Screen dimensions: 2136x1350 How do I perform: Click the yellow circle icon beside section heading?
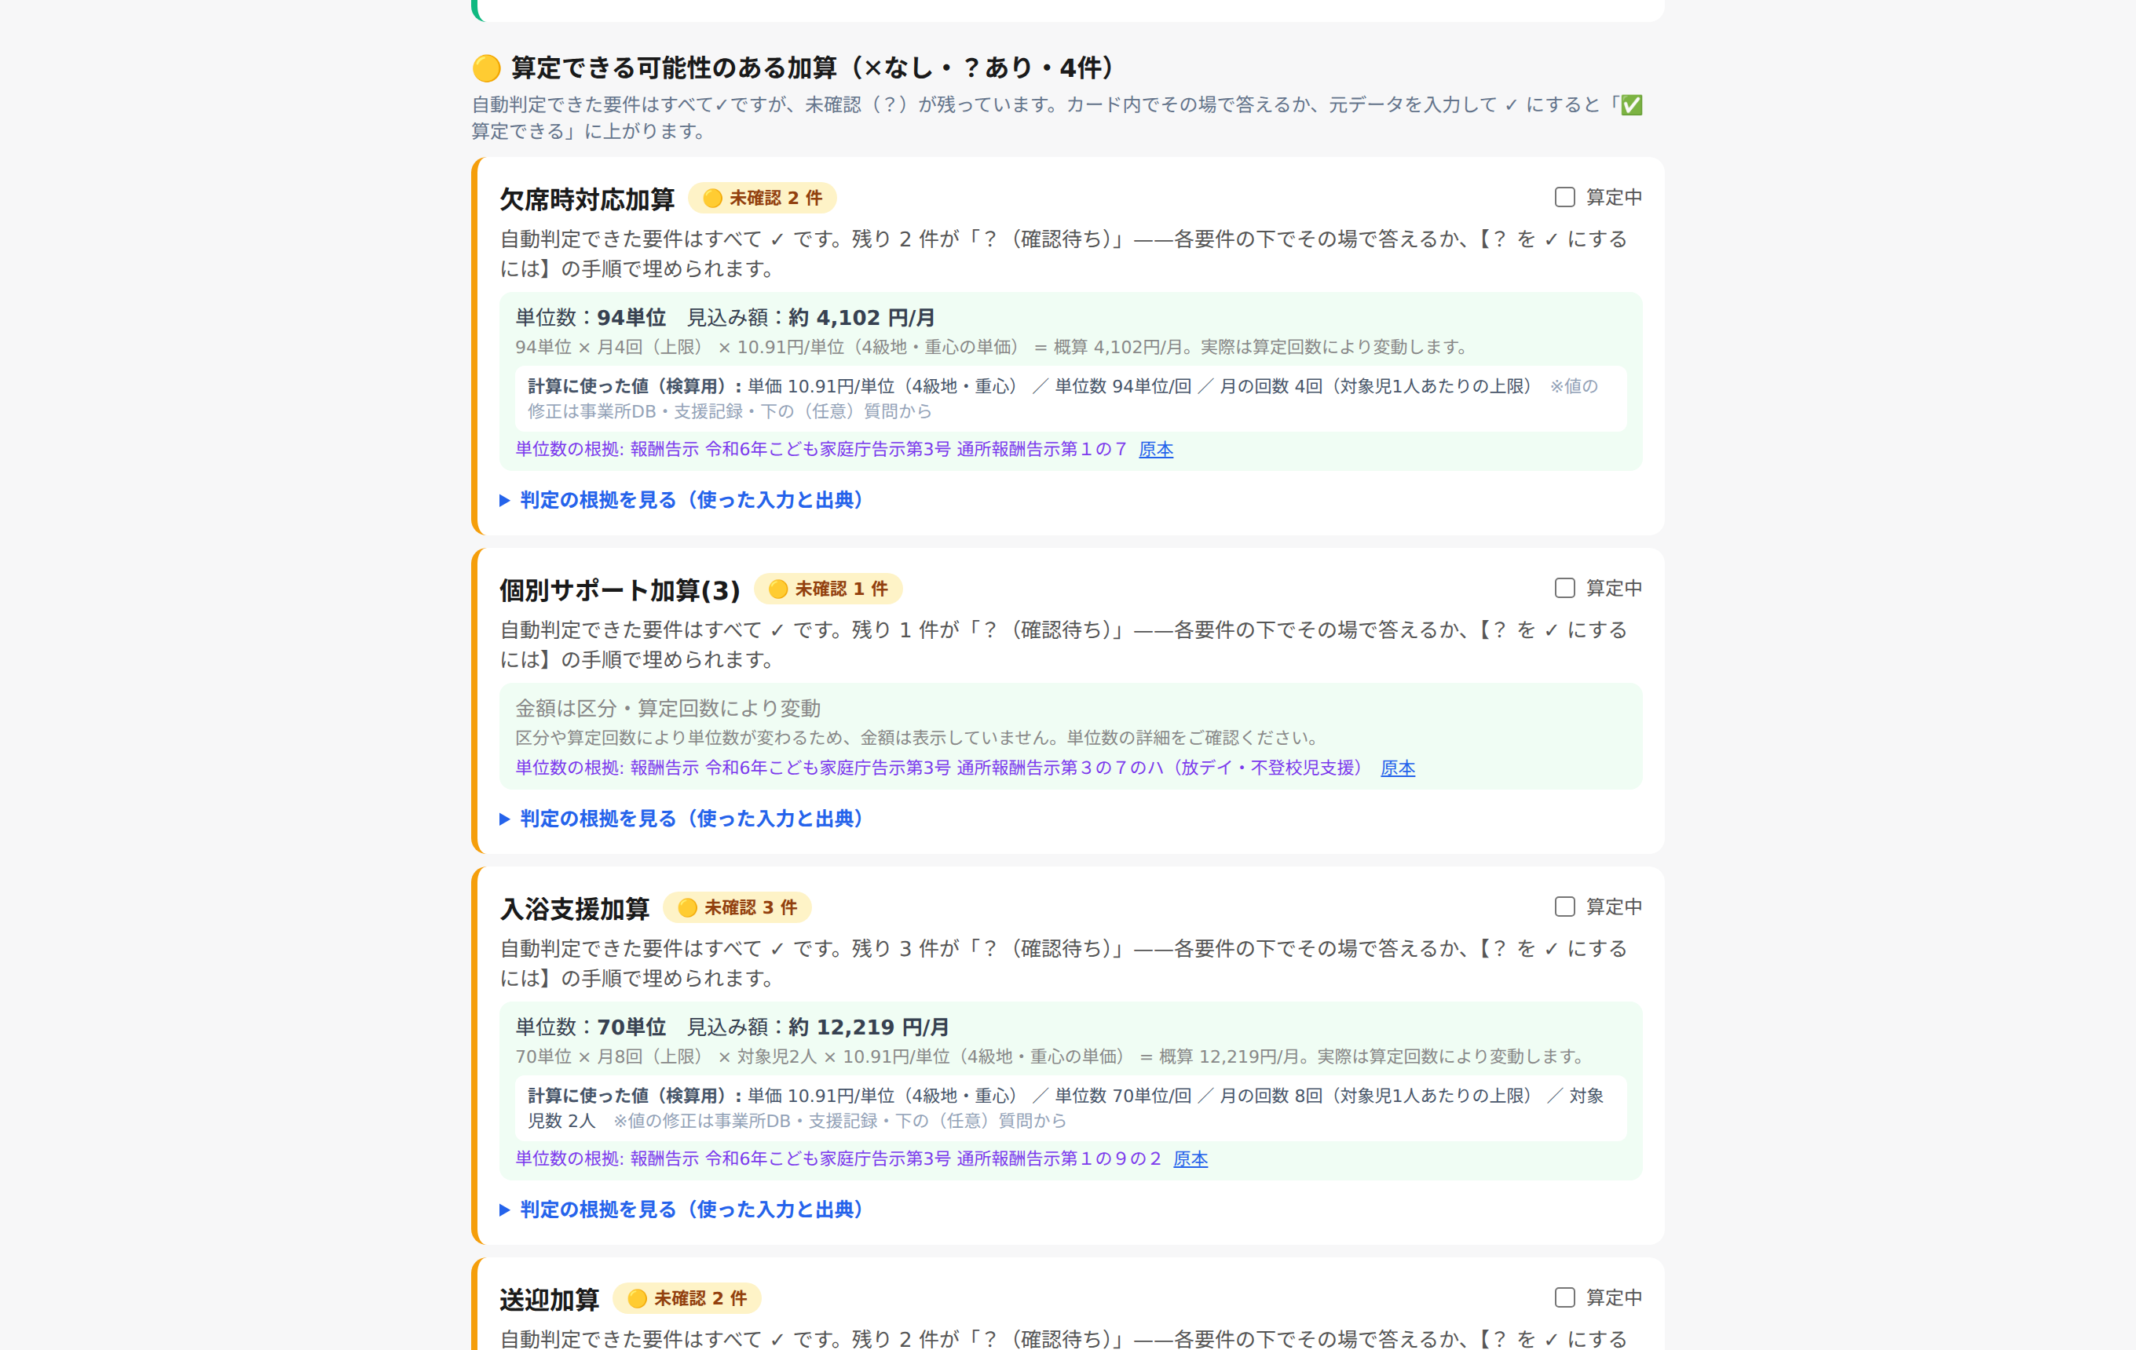coord(486,68)
